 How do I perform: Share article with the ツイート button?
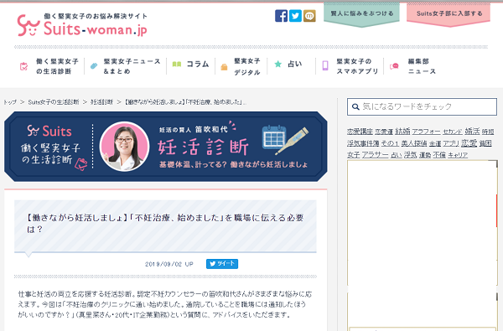[222, 264]
